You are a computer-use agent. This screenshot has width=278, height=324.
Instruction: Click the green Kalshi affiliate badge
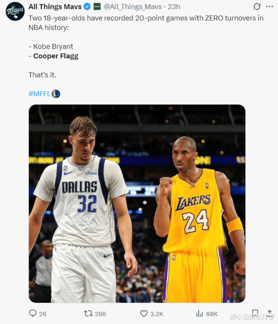tap(97, 7)
